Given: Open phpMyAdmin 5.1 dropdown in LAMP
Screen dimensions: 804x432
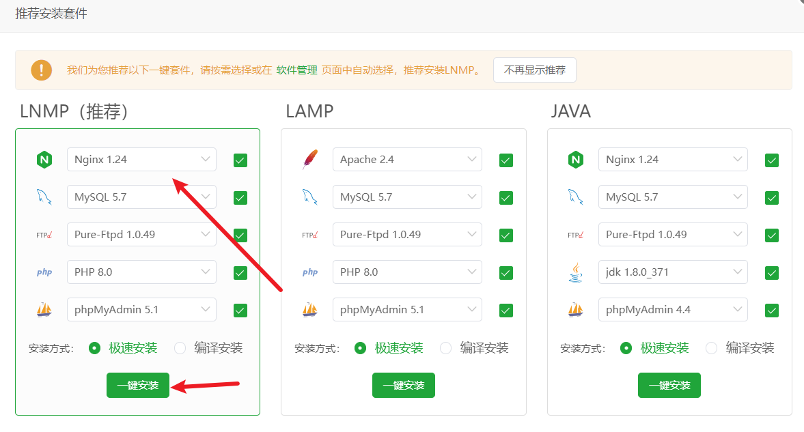Looking at the screenshot, I should pos(407,310).
